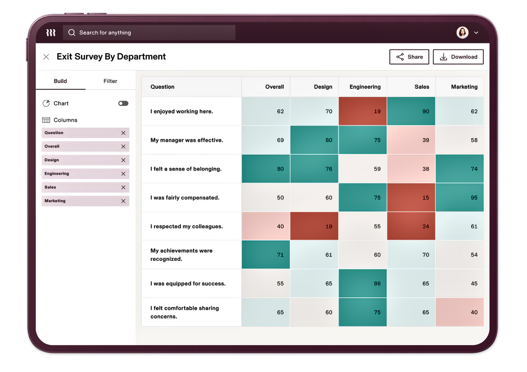Remove the Marketing column chip
527x372 pixels.
(x=123, y=201)
